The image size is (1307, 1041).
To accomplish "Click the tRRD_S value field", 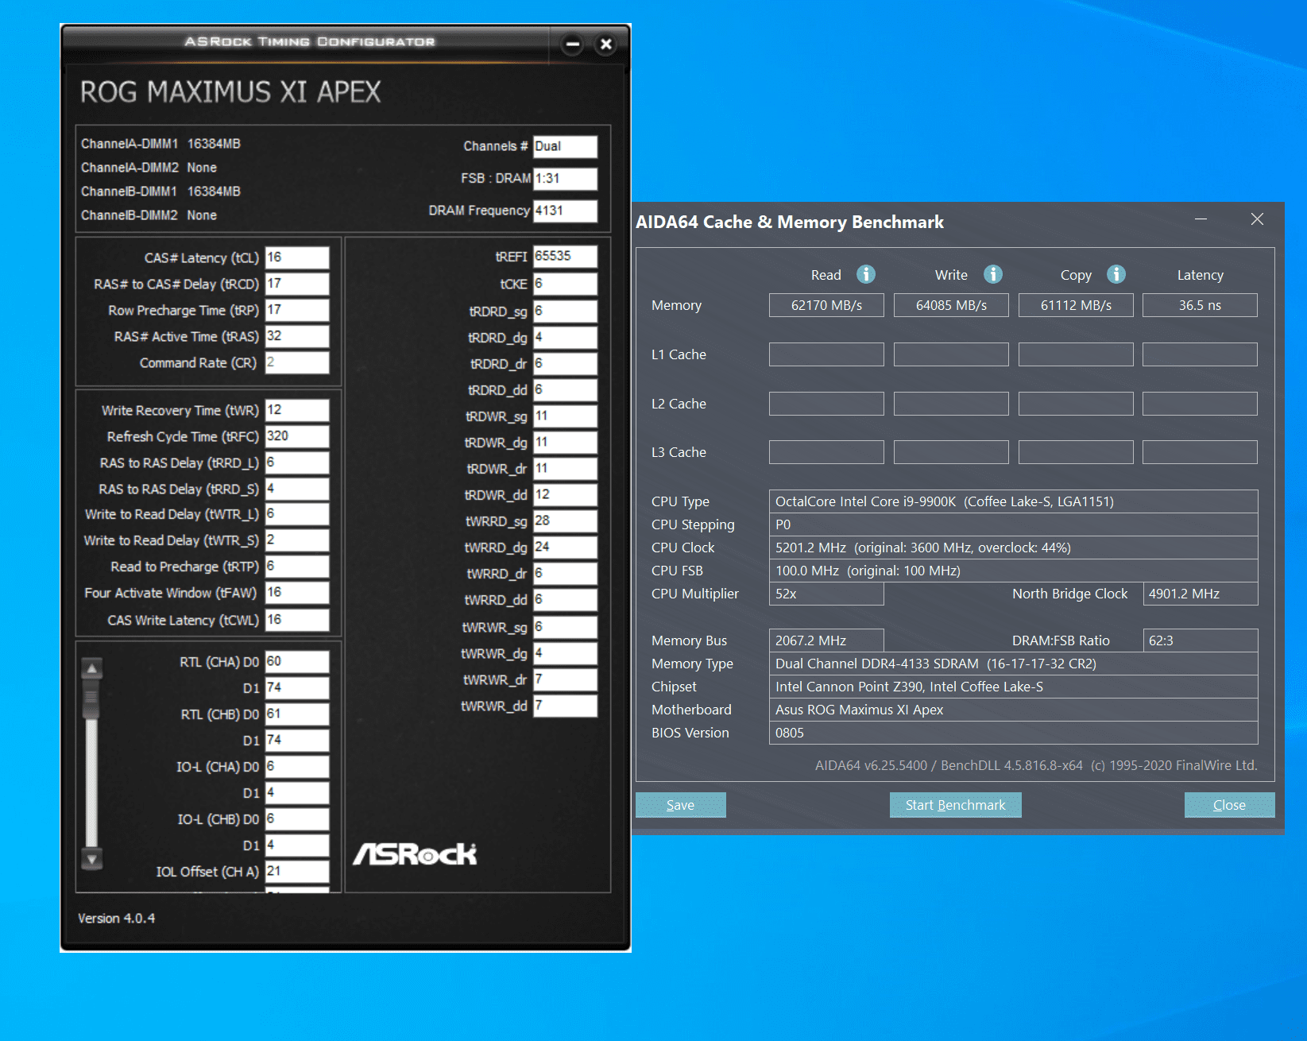I will (x=297, y=489).
